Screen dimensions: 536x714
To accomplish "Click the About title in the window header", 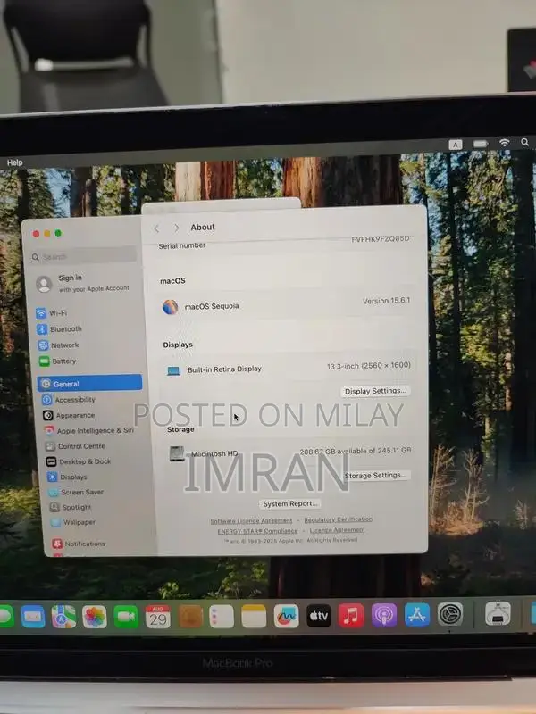I will 203,227.
